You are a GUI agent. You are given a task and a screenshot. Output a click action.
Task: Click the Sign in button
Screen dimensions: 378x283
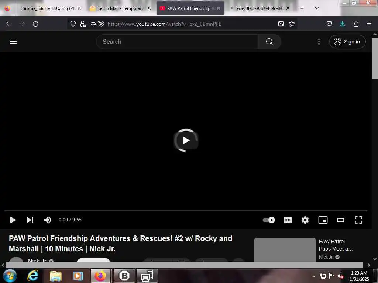coord(347,42)
